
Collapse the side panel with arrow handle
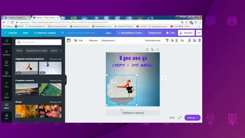[x=65, y=80]
